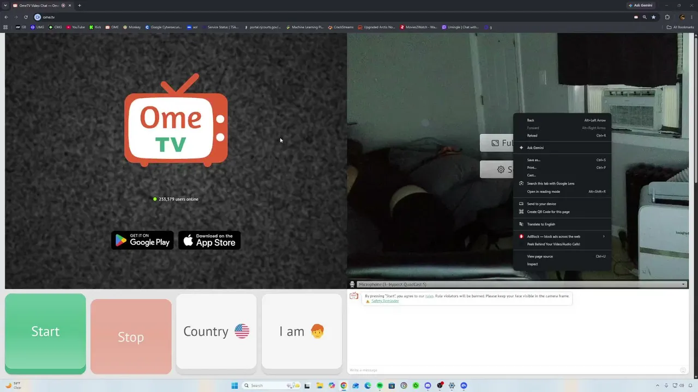Bookmark this page with the star icon
698x392 pixels.
coord(653,17)
